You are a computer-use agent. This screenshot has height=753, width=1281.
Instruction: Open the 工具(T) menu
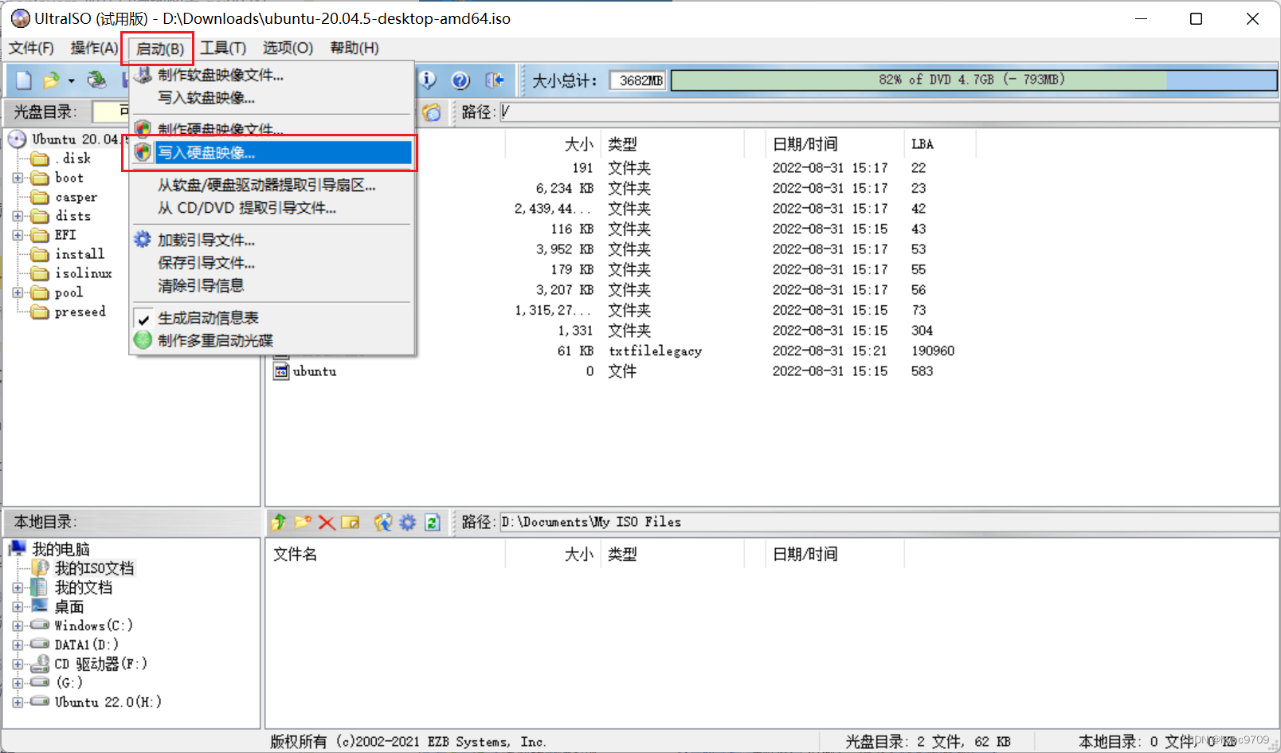coord(223,48)
